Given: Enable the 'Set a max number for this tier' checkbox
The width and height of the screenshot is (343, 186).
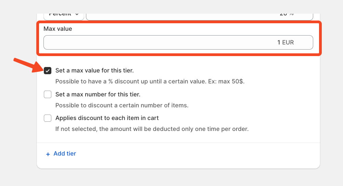Looking at the screenshot, I should point(48,94).
